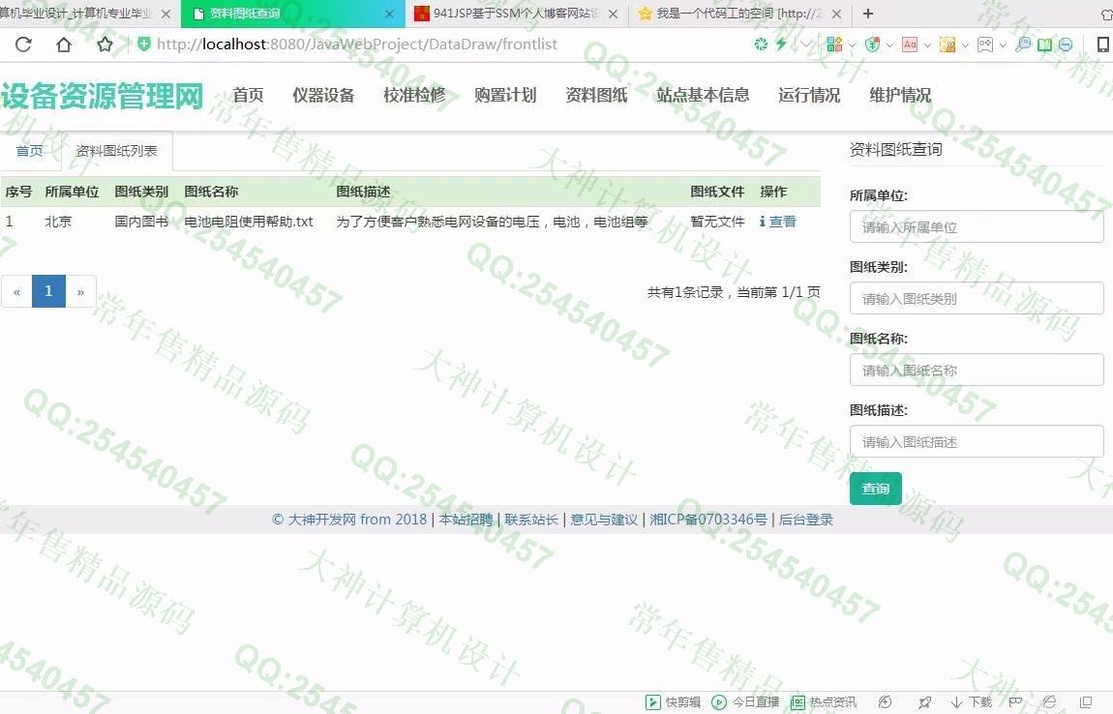Click the 所属单位 input field
The image size is (1113, 714).
click(x=976, y=227)
